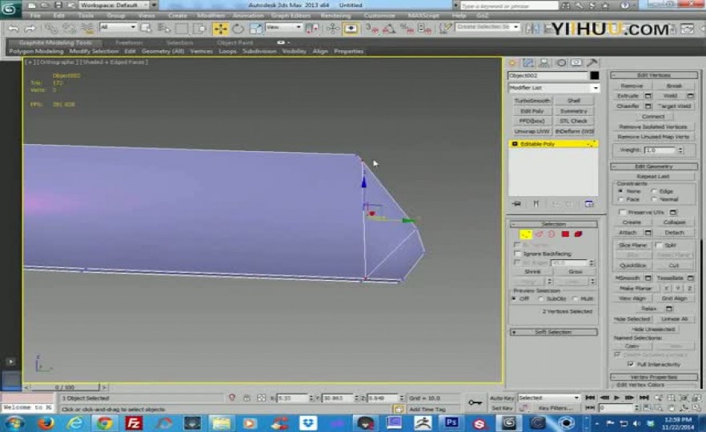This screenshot has width=706, height=432.
Task: Select Border sub-object level icon
Action: (552, 234)
